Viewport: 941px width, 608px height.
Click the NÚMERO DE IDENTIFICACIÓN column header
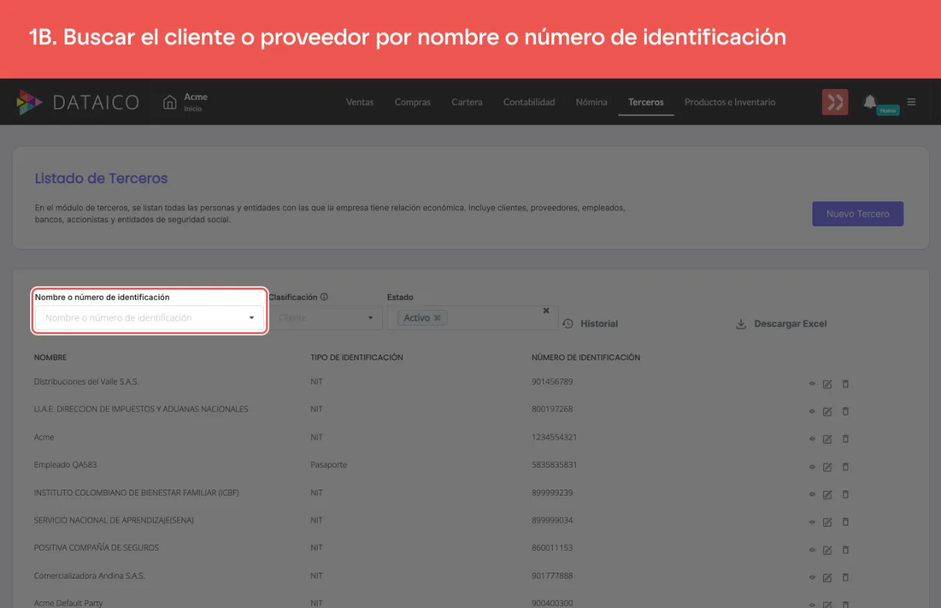click(x=586, y=357)
